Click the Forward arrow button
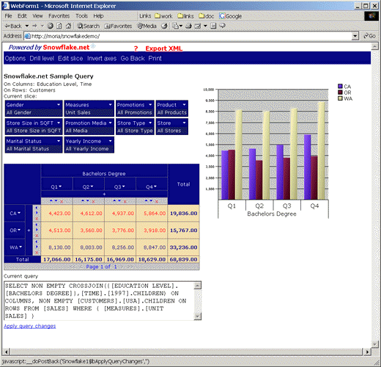Screen dimensions: 381x367 34,26
